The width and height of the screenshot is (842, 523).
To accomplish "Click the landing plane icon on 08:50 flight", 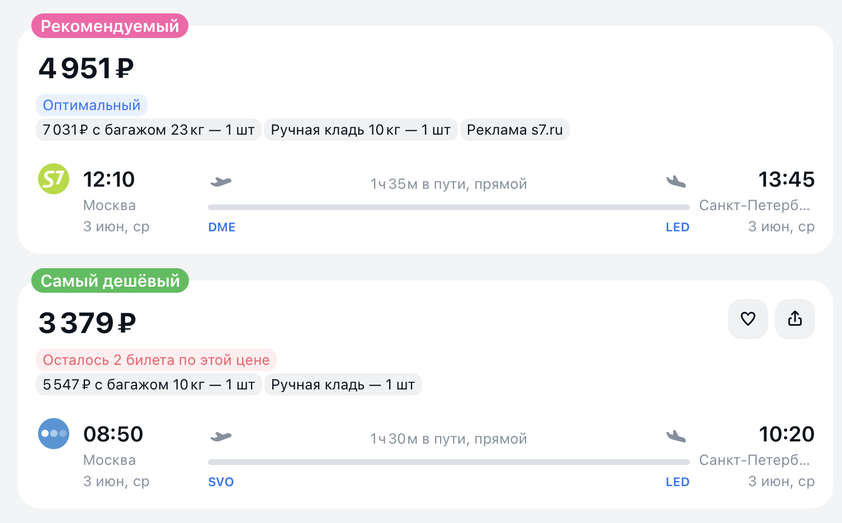I will click(676, 436).
